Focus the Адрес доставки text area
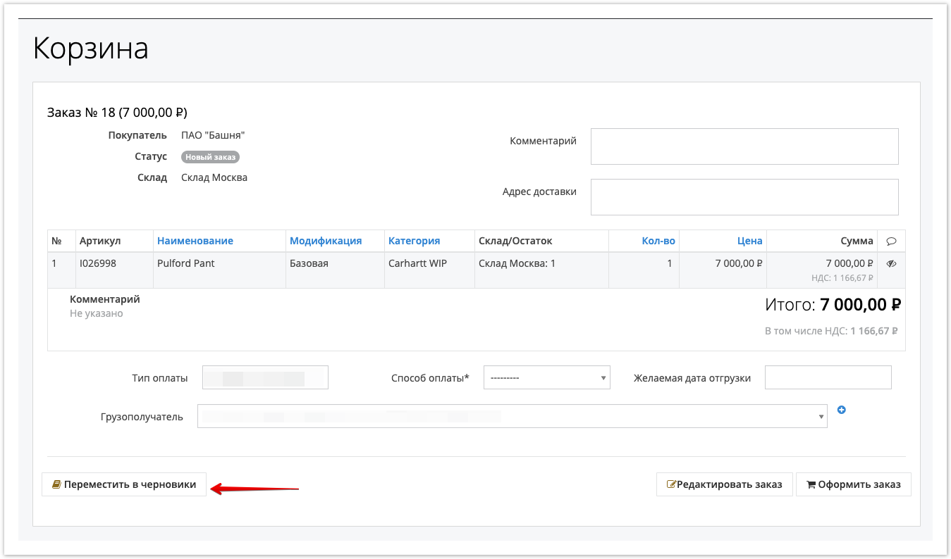Viewport: 951px width, 559px height. [x=744, y=197]
